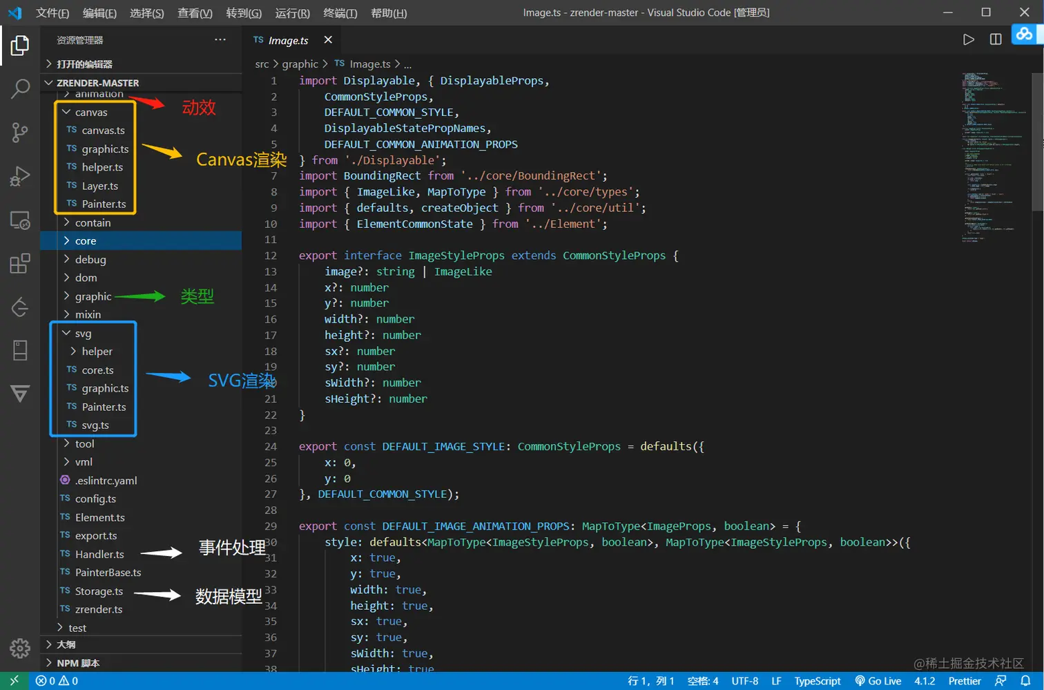
Task: Open the Extensions view
Action: pyautogui.click(x=20, y=263)
